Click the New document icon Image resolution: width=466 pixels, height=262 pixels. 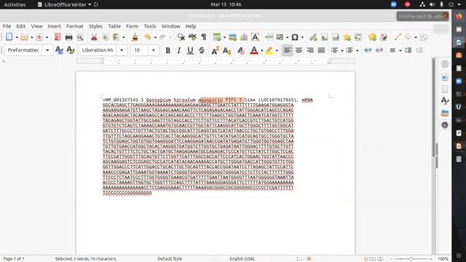pos(9,37)
